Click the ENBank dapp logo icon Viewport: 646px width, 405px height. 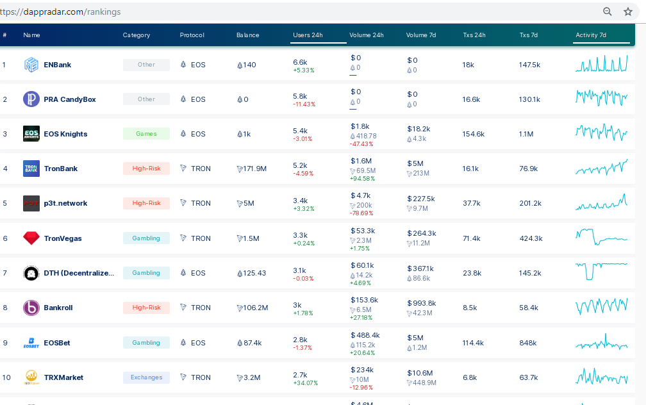[31, 65]
